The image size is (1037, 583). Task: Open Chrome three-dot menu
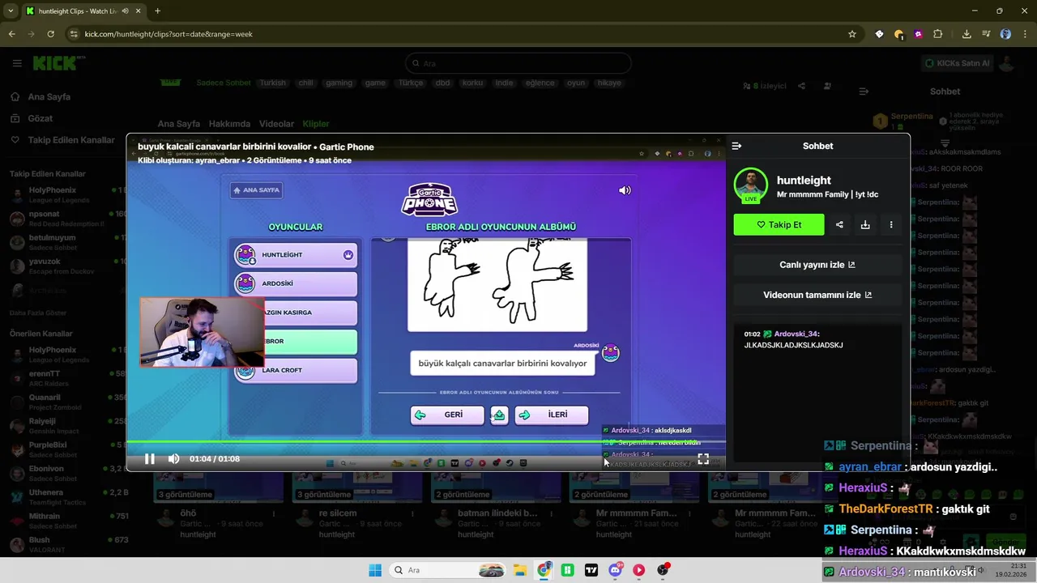coord(1024,34)
